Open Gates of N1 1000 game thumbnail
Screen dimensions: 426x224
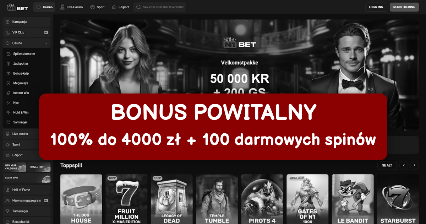click(307, 199)
